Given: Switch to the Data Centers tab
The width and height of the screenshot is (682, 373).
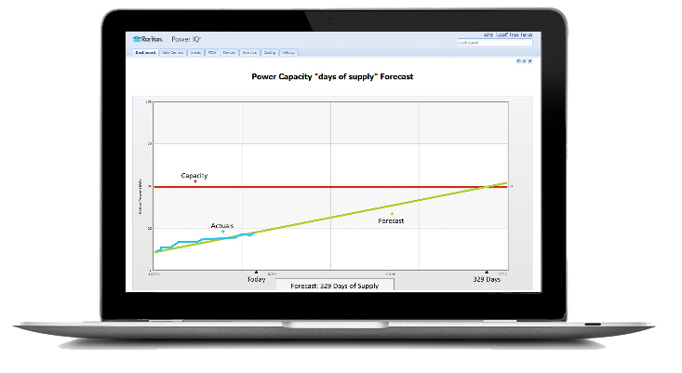Looking at the screenshot, I should (173, 53).
